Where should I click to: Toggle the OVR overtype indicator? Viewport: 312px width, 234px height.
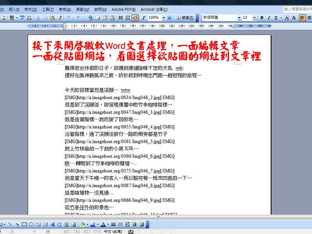click(x=97, y=232)
